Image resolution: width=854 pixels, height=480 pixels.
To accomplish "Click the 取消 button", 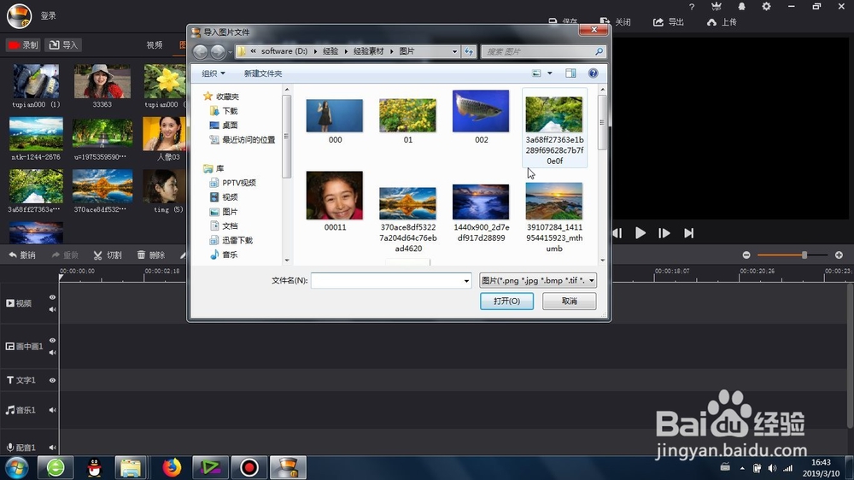I will (569, 301).
